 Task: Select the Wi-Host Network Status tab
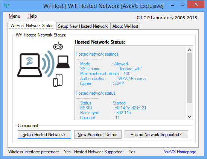click(x=32, y=26)
